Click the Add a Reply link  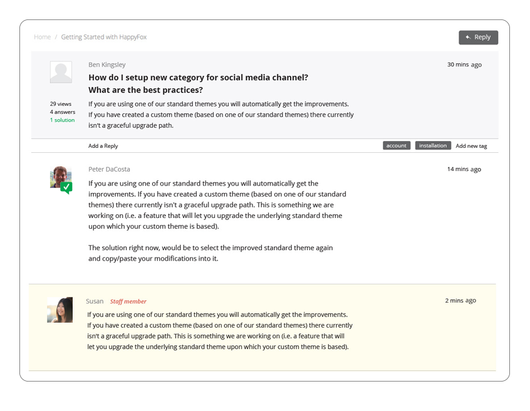point(103,146)
